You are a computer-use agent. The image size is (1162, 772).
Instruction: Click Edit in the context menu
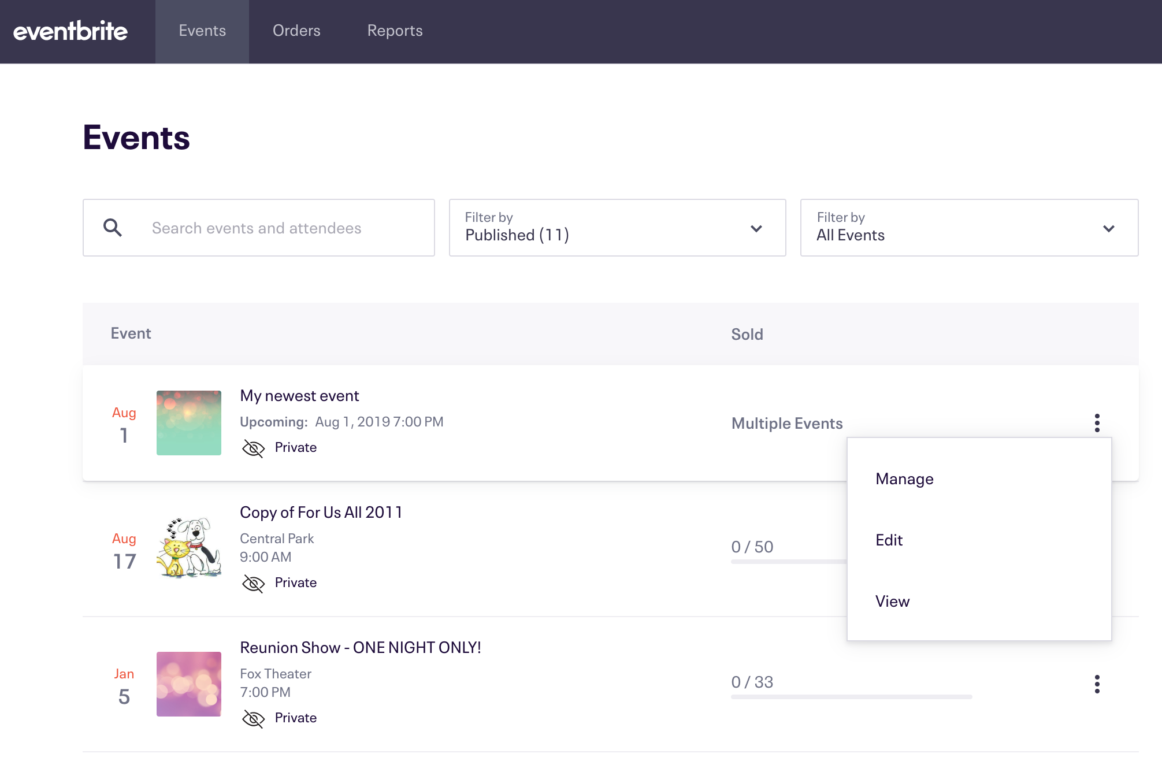(x=888, y=539)
